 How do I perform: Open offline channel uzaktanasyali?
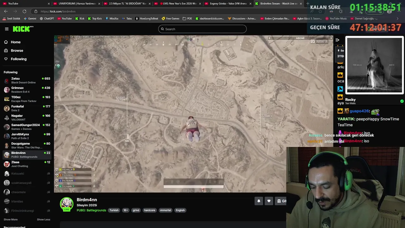coord(27,183)
